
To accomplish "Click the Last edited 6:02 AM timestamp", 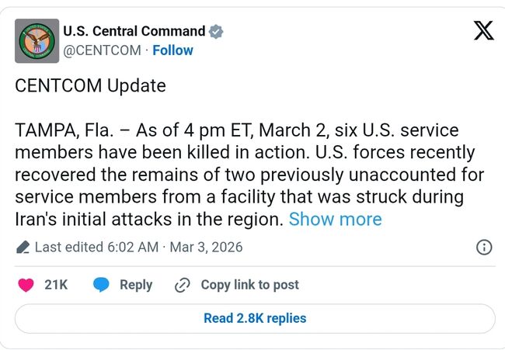I will click(96, 248).
